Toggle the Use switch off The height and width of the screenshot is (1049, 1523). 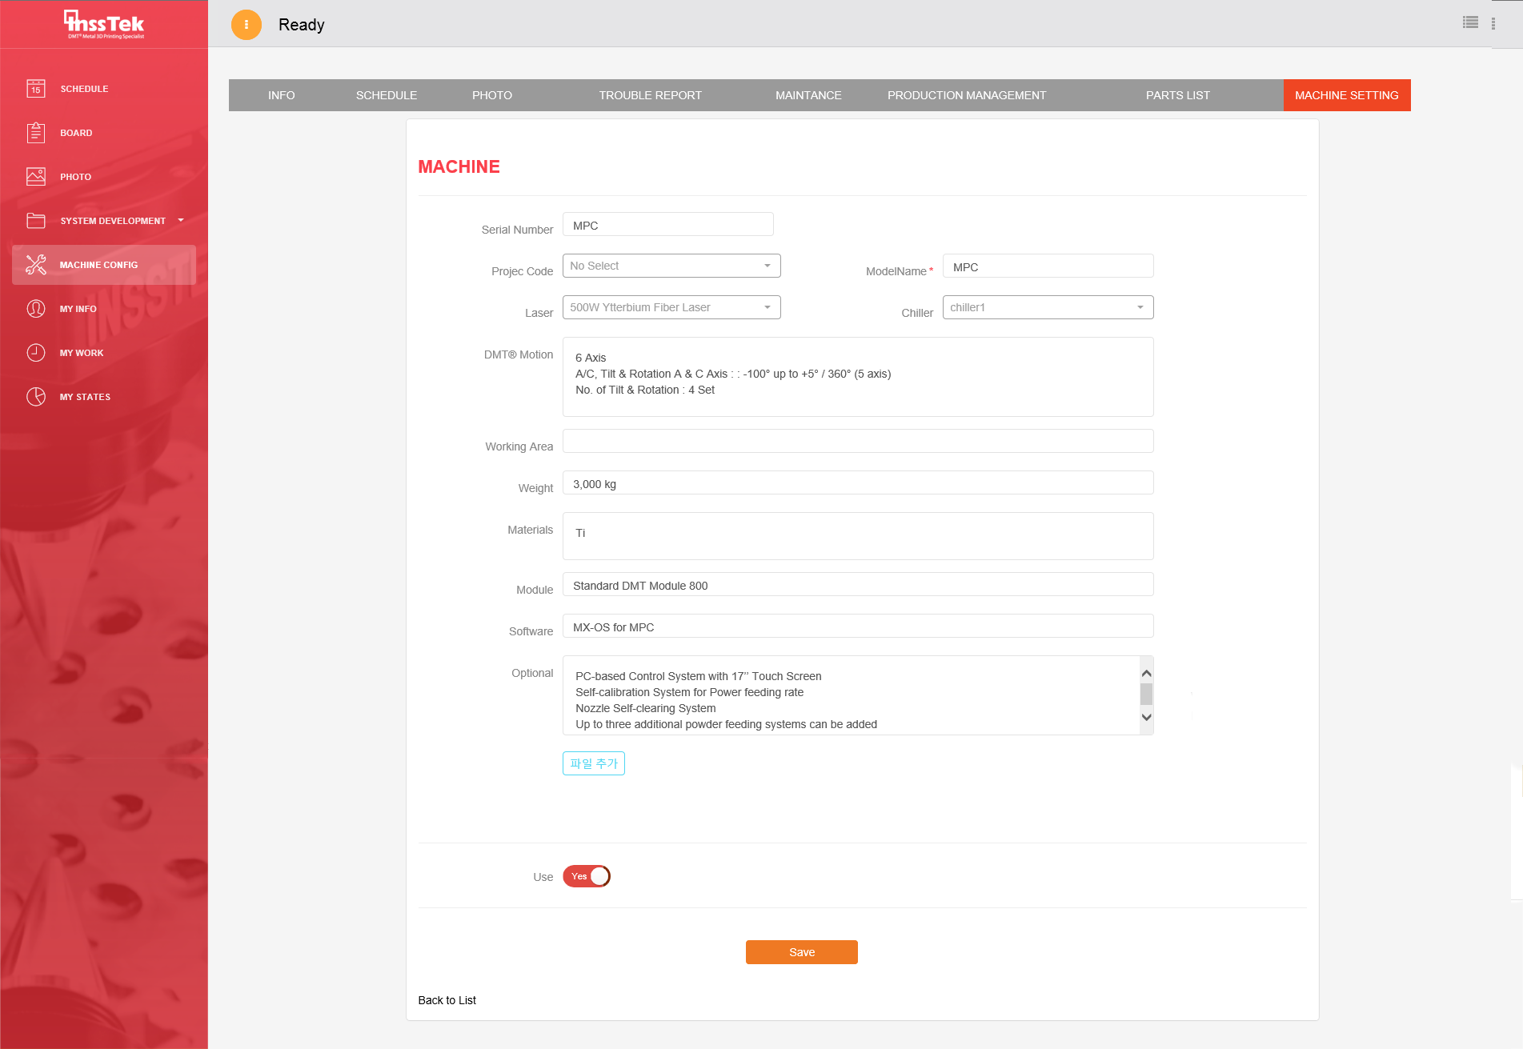(x=587, y=876)
